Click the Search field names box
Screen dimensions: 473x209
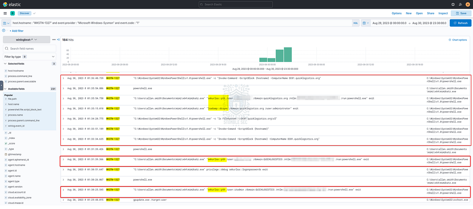30,49
